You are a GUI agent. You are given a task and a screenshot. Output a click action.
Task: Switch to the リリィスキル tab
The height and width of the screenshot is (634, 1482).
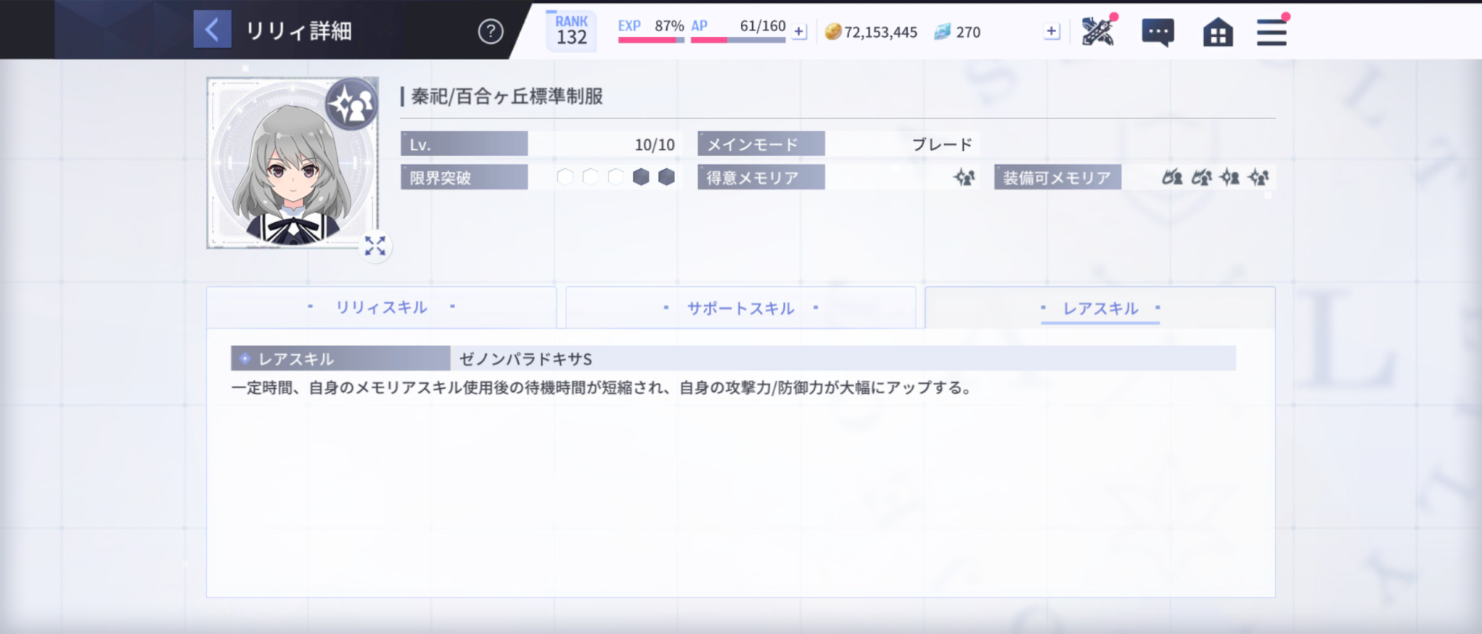click(381, 307)
